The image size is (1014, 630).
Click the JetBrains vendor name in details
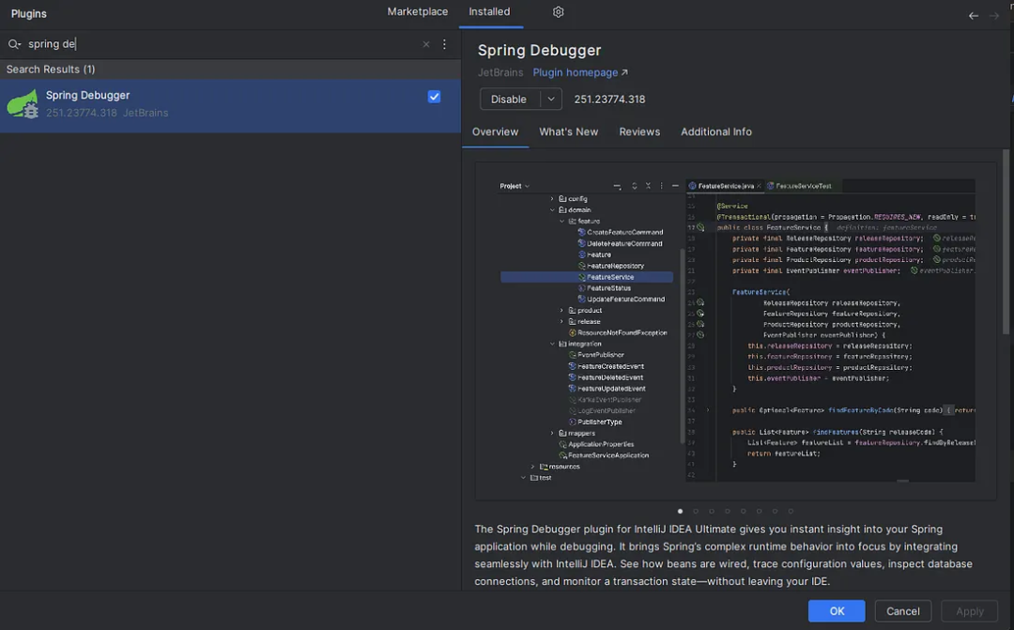pos(500,72)
